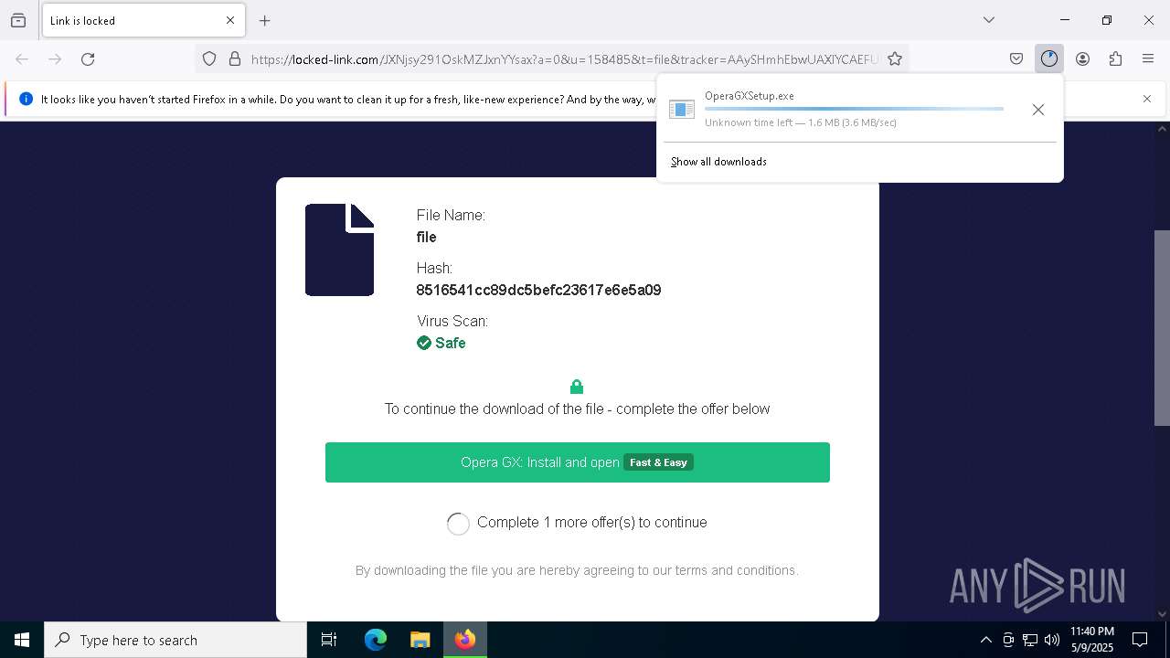Screen dimensions: 1170x658
Task: Click the green padlock icon
Action: coord(577,387)
